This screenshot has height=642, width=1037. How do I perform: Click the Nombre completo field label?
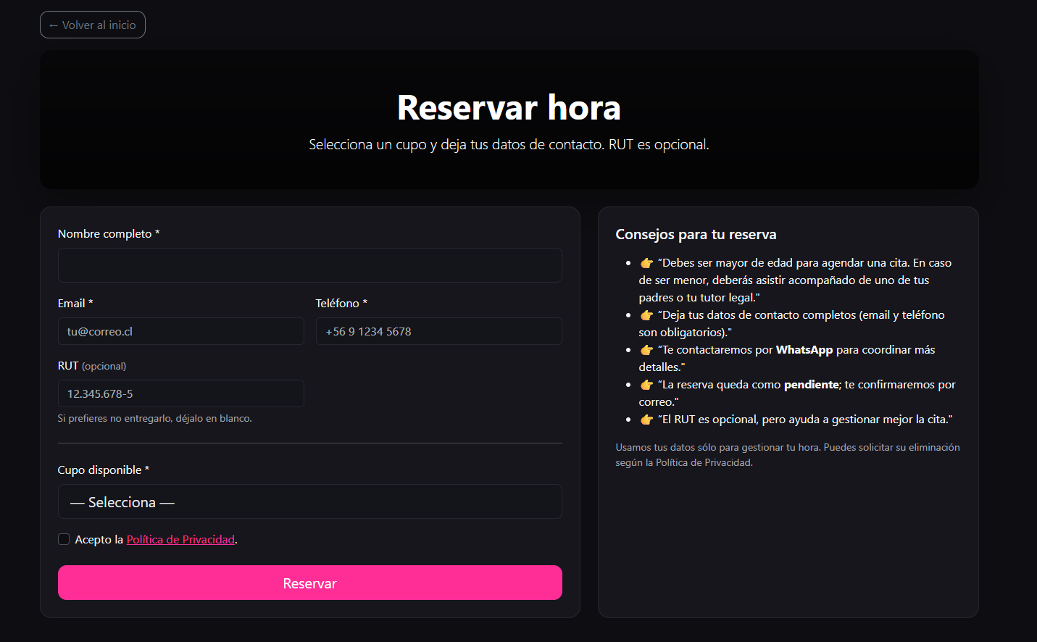point(104,233)
